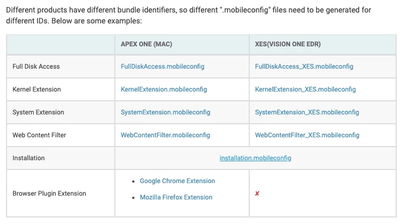
Task: Click the Browser Plugin Extension row label
Action: [x=49, y=193]
